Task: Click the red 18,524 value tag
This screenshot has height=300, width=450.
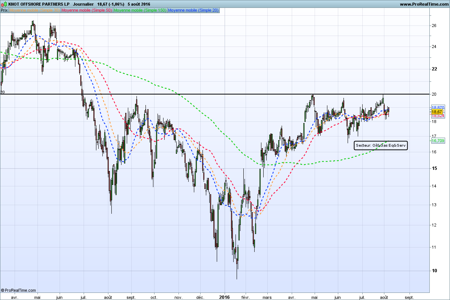Action: 438,116
